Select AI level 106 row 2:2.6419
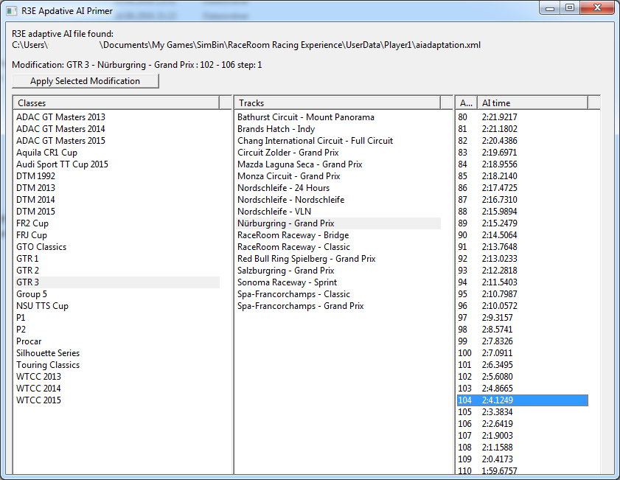 pyautogui.click(x=523, y=424)
